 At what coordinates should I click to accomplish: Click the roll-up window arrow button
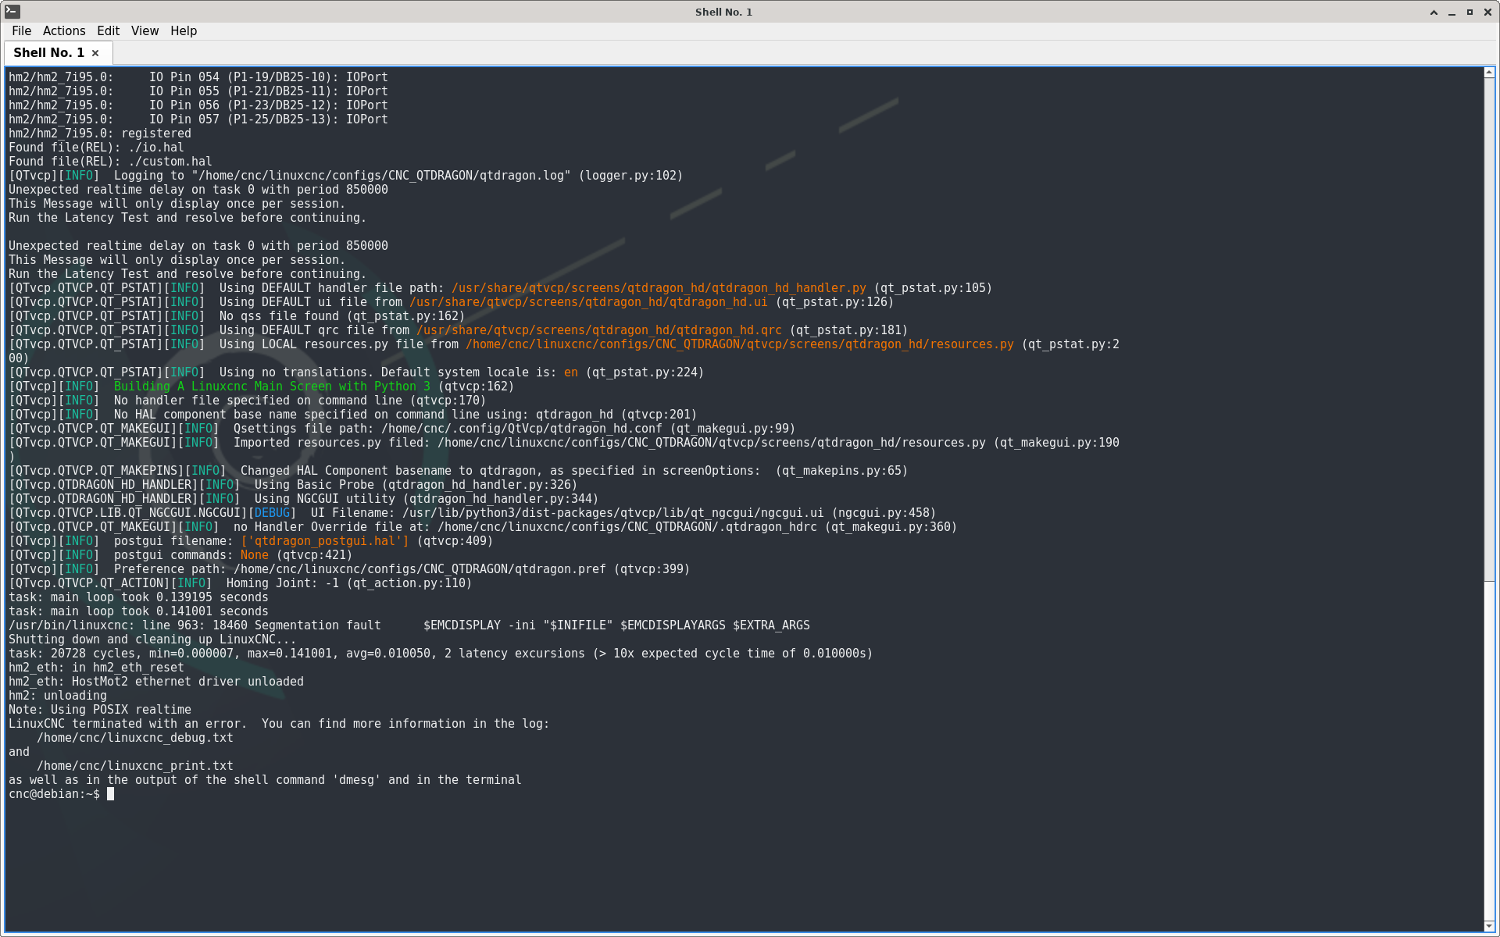1434,12
